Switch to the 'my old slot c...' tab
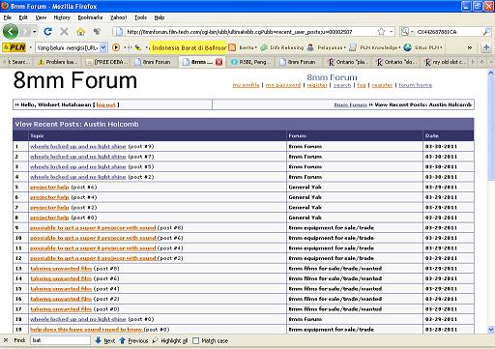 (446, 62)
